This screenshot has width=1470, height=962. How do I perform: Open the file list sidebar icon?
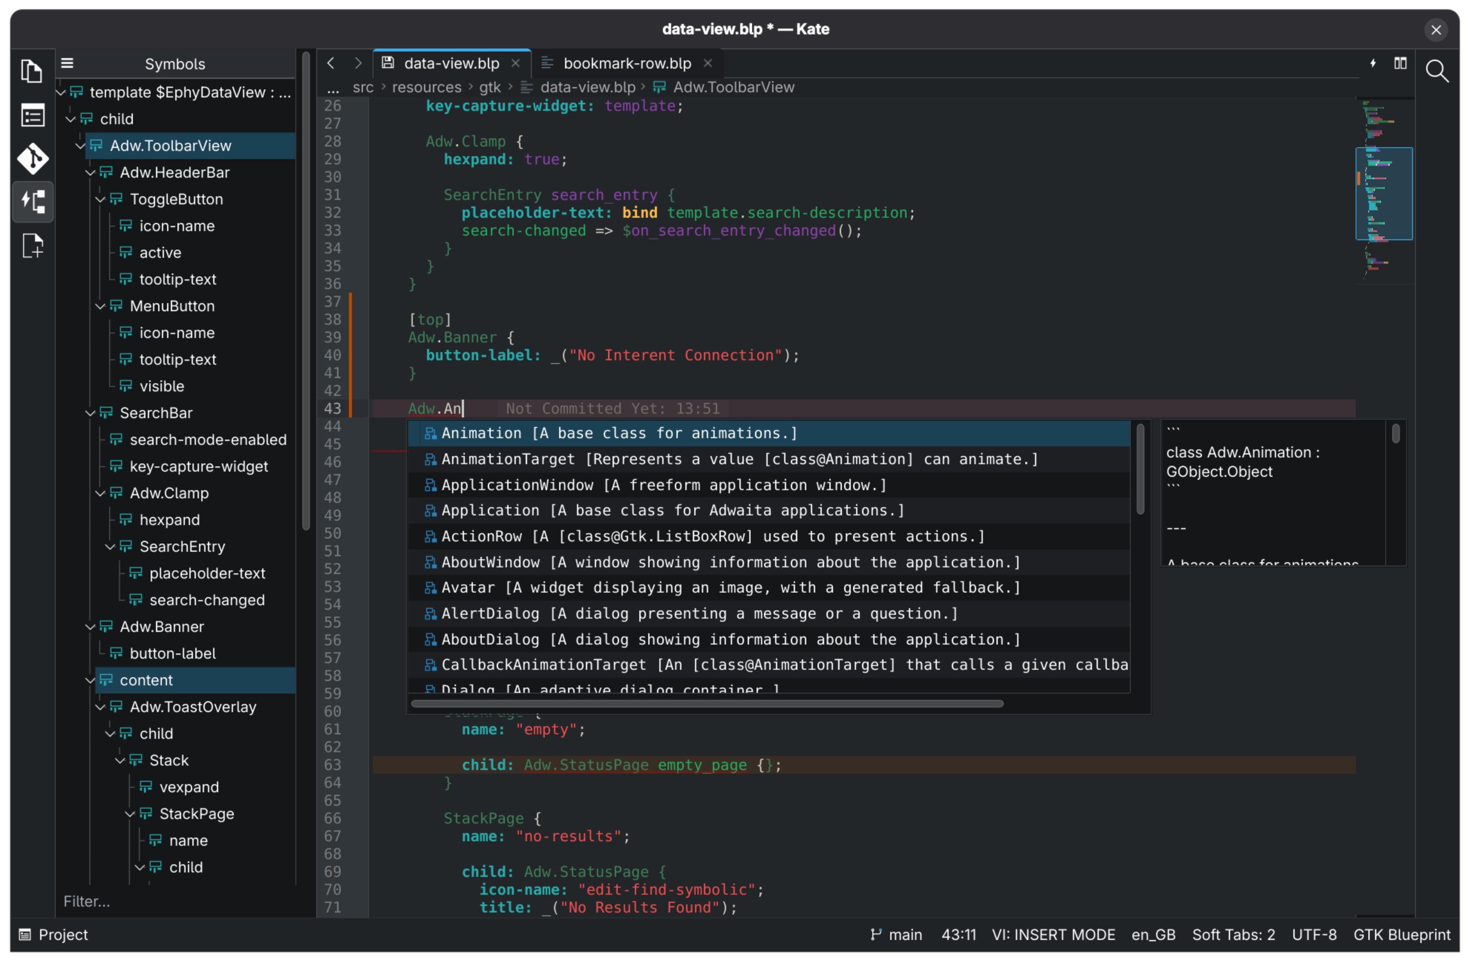pyautogui.click(x=32, y=115)
